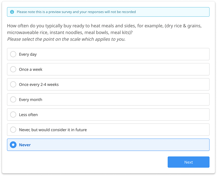This screenshot has width=217, height=176.
Task: Click the survey question text
Action: point(104,29)
